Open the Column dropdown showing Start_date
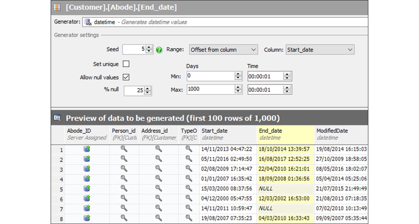The height and width of the screenshot is (224, 419). [x=320, y=50]
